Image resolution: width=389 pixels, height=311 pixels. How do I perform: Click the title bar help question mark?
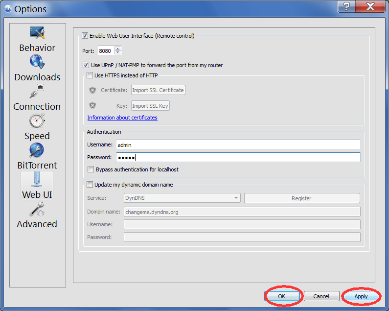coord(346,6)
